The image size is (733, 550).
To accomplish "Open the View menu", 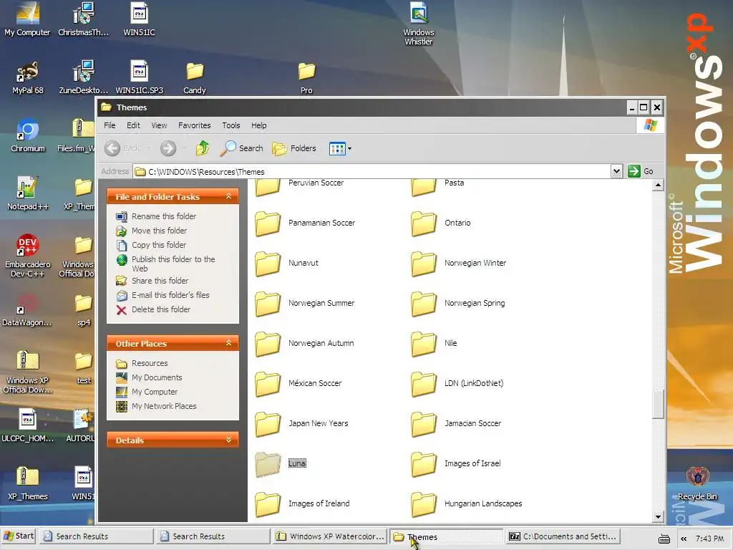I will coord(159,125).
